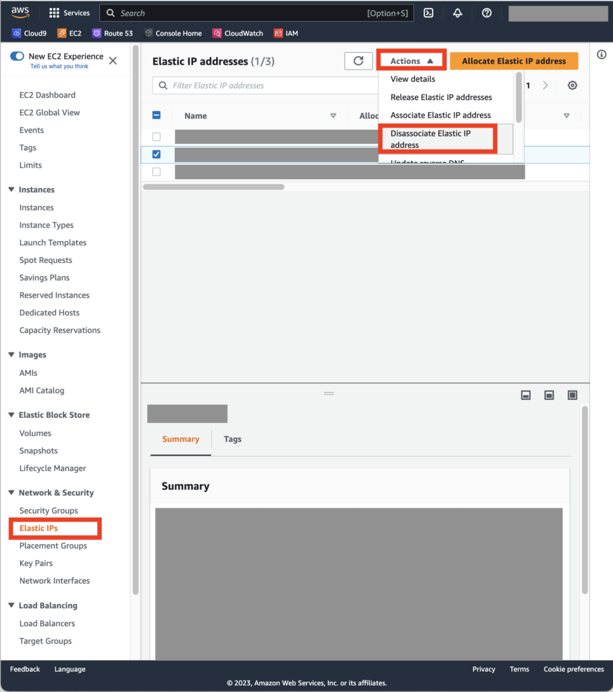
Task: Go to next page of results
Action: point(545,85)
